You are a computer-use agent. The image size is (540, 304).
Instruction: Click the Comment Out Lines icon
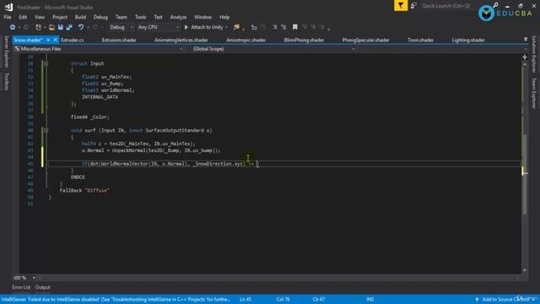pos(275,27)
